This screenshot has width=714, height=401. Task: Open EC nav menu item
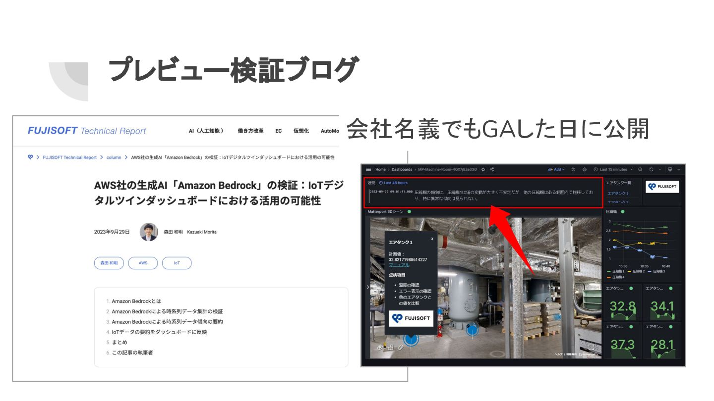(279, 131)
